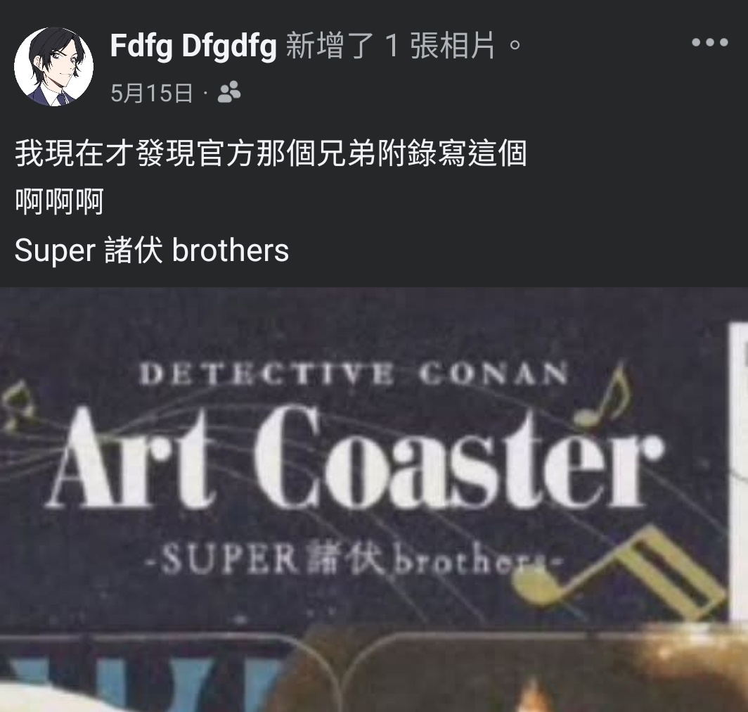Click the DETECTIVE CONAN heading in photo
The height and width of the screenshot is (712, 748).
[x=354, y=374]
